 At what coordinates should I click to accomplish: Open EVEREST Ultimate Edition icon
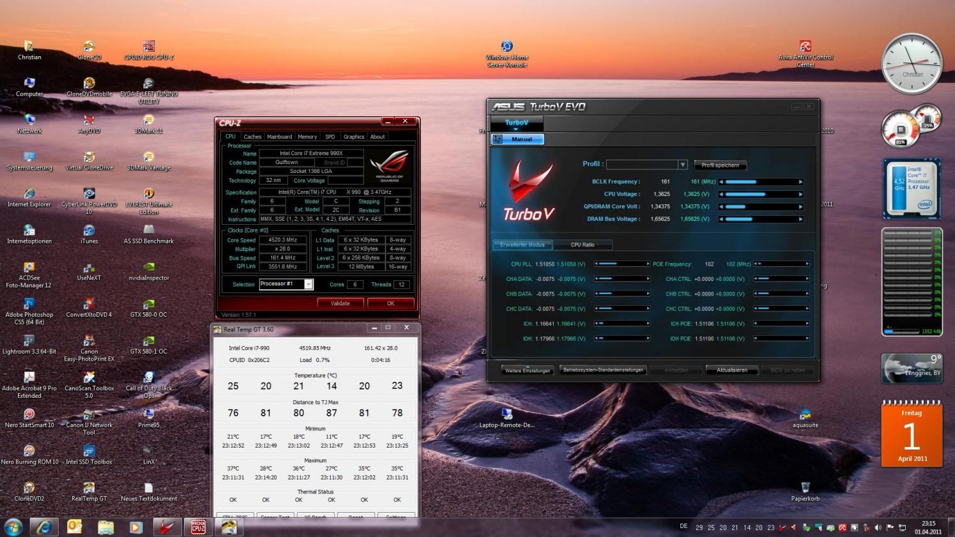coord(149,201)
